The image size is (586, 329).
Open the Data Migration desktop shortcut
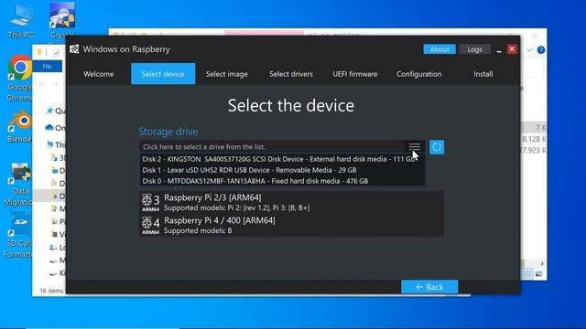pos(18,185)
